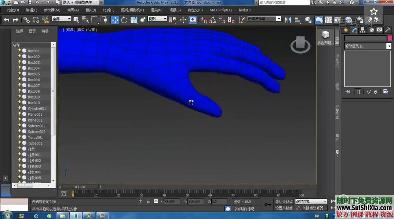This screenshot has height=219, width=394.
Task: Click the Align tool icon
Action: click(x=297, y=20)
